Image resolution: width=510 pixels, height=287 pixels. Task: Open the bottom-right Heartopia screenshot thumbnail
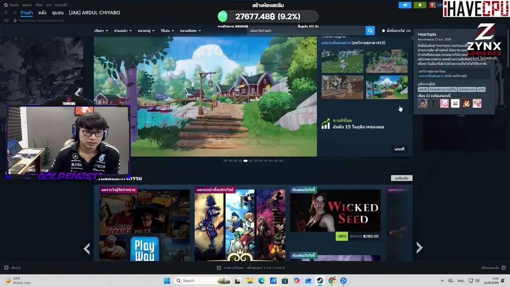click(x=387, y=87)
